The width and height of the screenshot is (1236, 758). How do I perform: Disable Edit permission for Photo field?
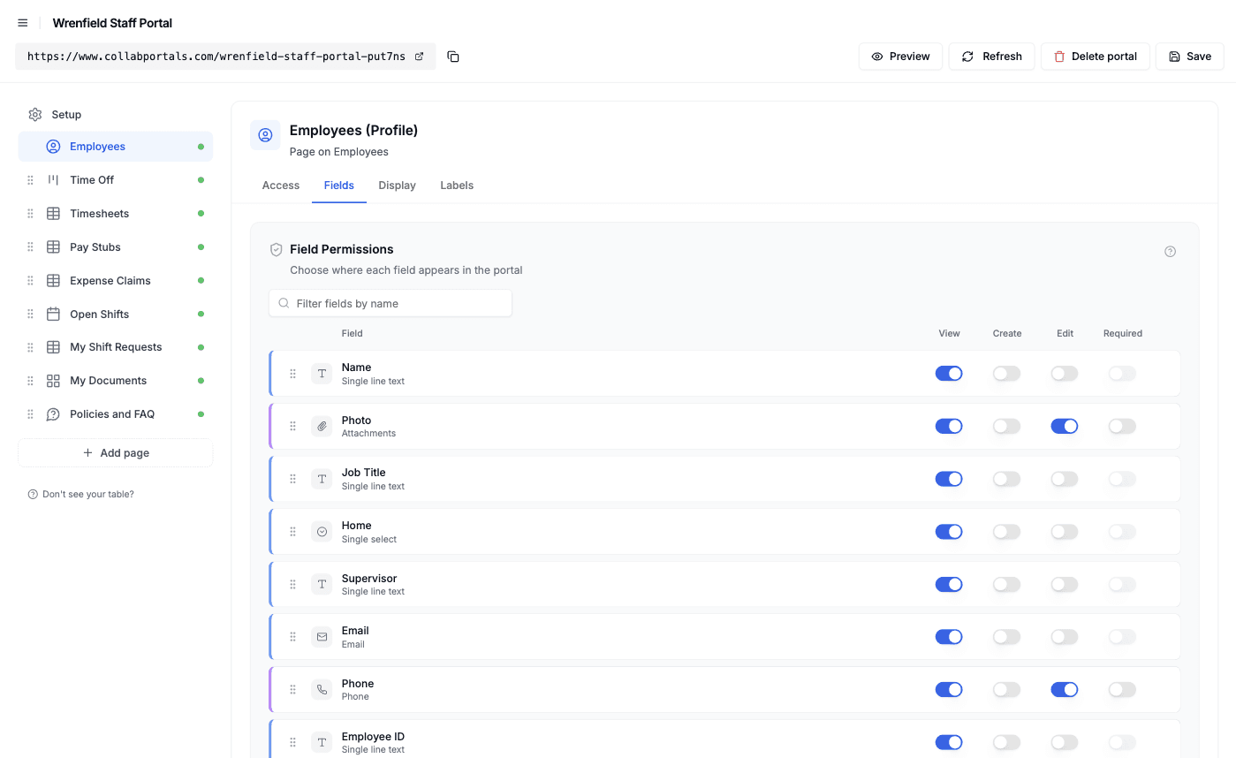1065,426
